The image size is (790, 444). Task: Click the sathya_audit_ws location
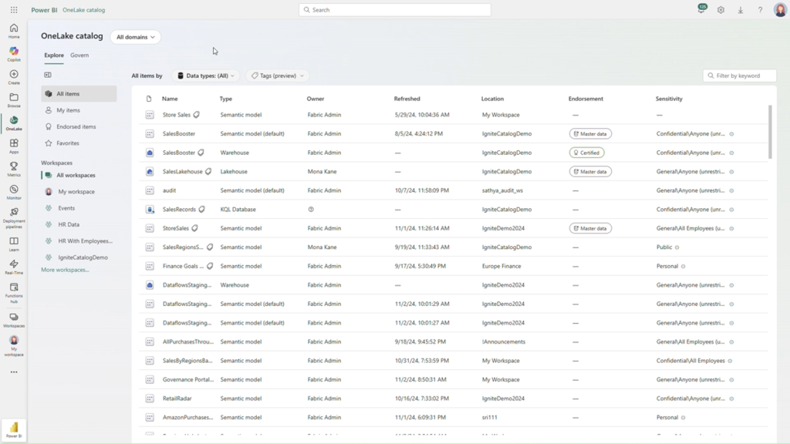tap(502, 191)
